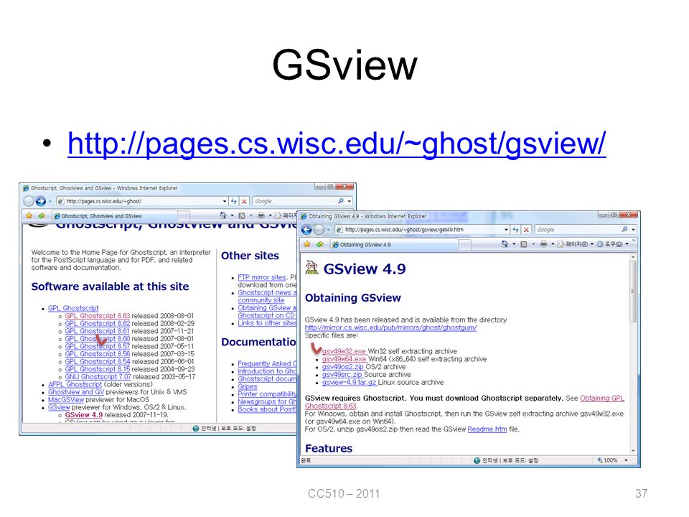Click Home icon in Ghostscript window

tap(222, 215)
